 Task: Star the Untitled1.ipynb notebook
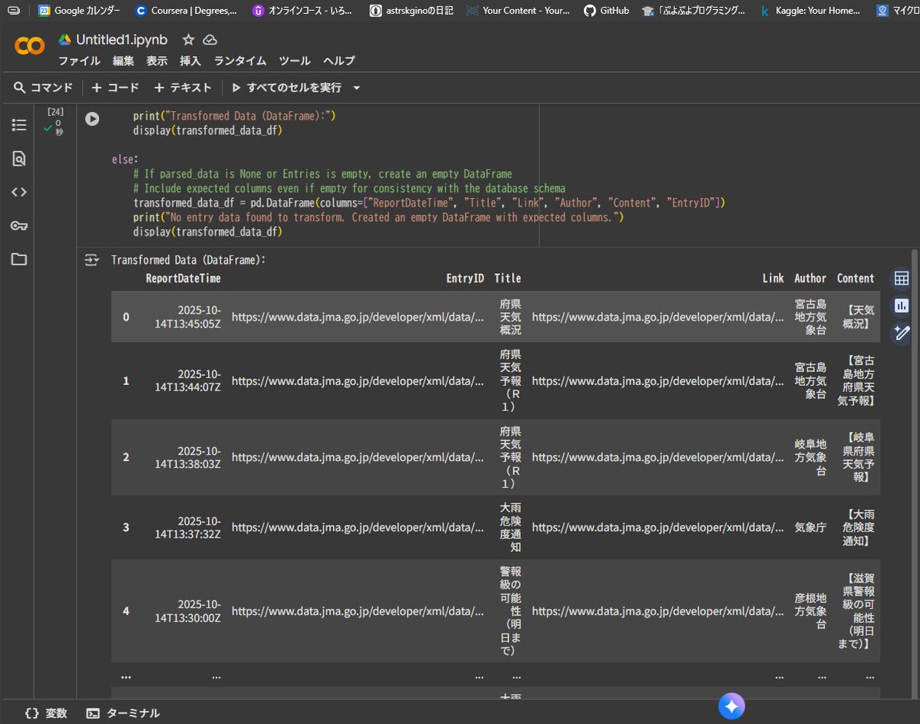click(x=188, y=40)
